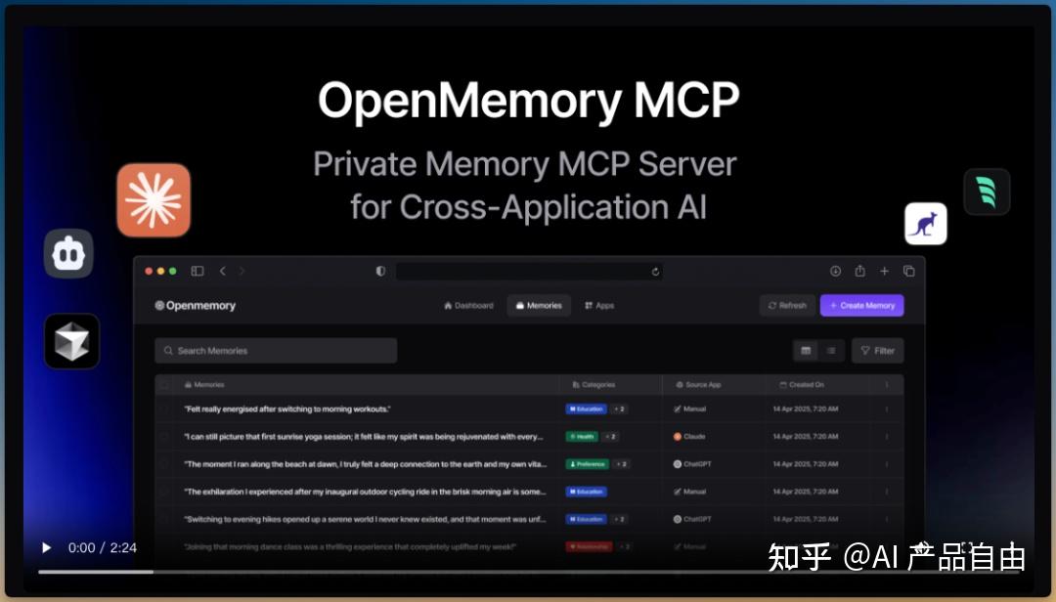Expand +2 categories in evening hikes row

620,519
